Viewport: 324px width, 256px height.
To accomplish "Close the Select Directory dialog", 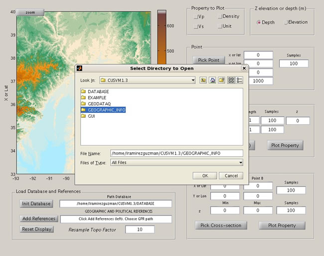I will 244,68.
